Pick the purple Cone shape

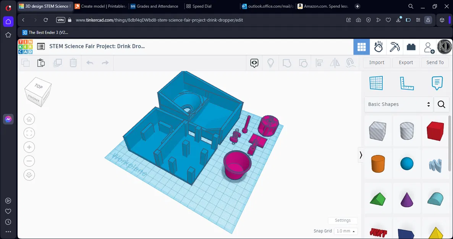(407, 200)
